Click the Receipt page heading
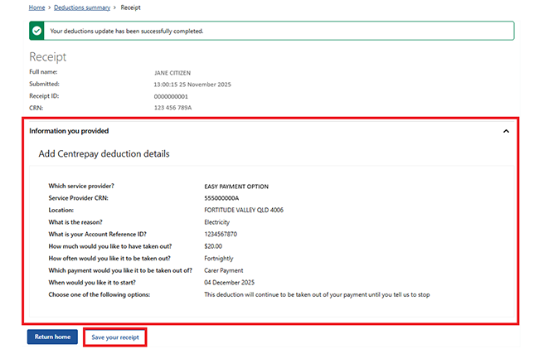 (47, 57)
